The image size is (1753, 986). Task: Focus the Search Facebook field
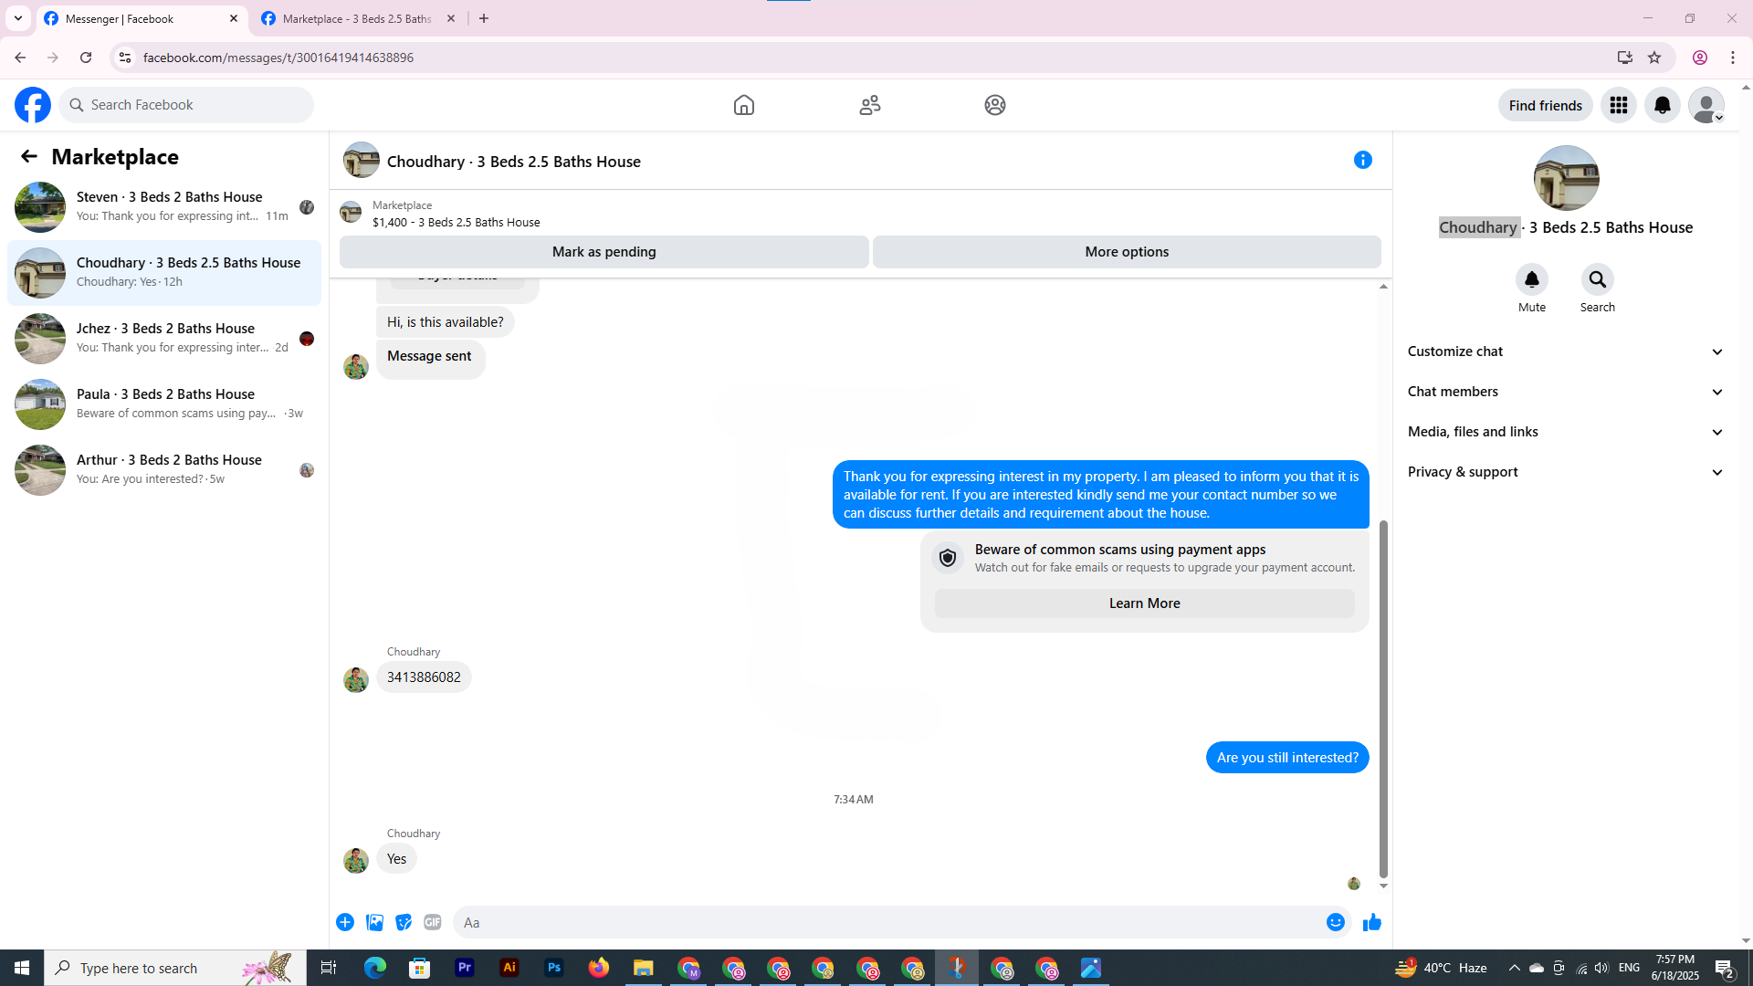point(187,105)
